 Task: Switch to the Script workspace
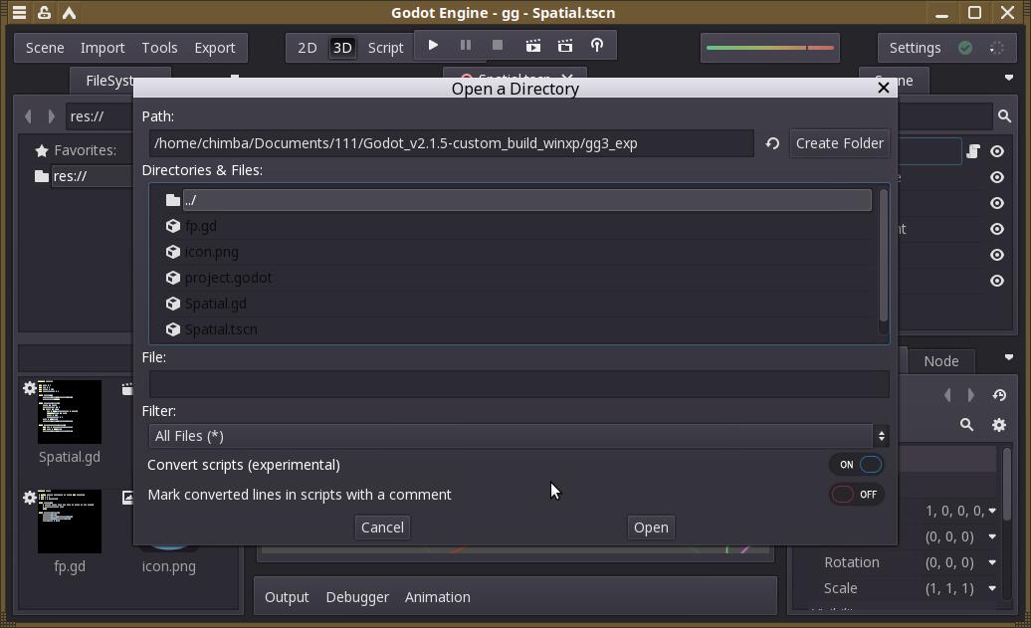(x=385, y=48)
